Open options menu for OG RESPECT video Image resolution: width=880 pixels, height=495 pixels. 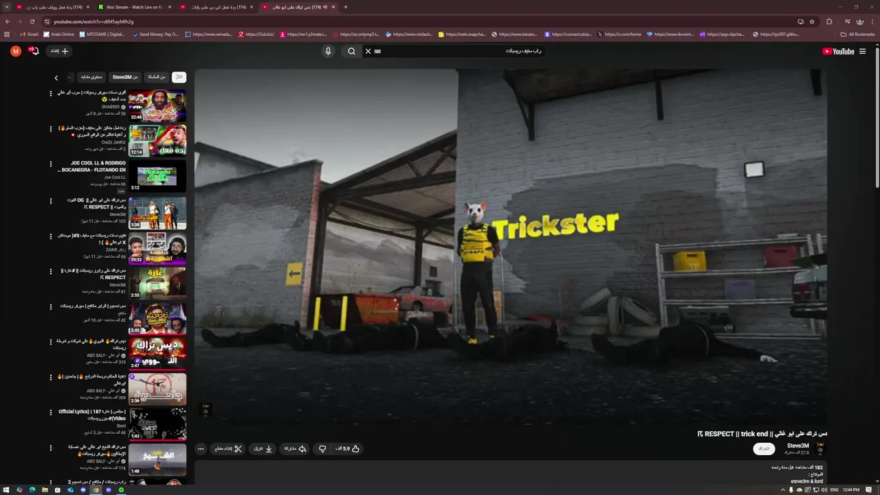pos(50,201)
